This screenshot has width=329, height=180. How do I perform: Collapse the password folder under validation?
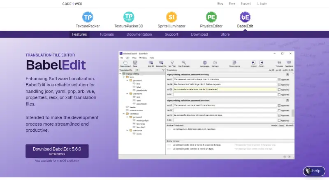click(x=127, y=117)
